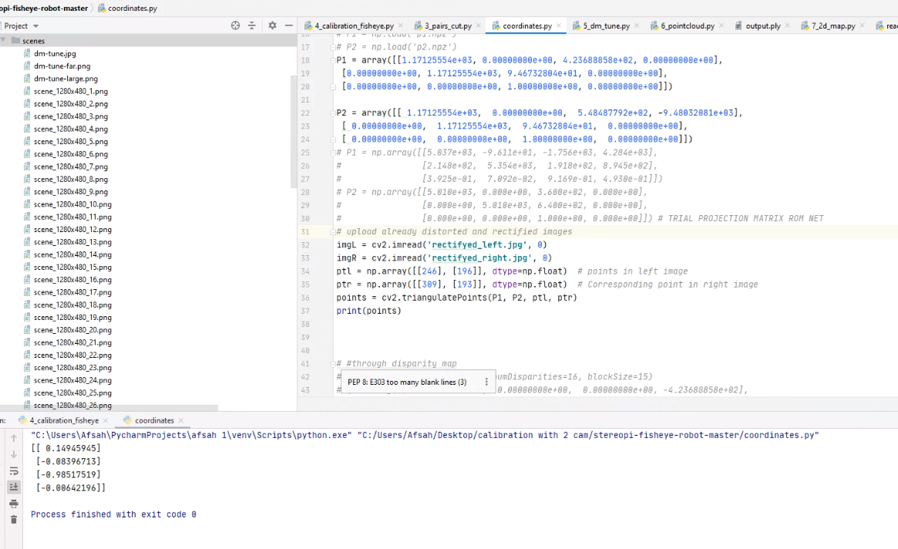Collapse all in the Project panel
898x549 pixels.
[x=251, y=25]
